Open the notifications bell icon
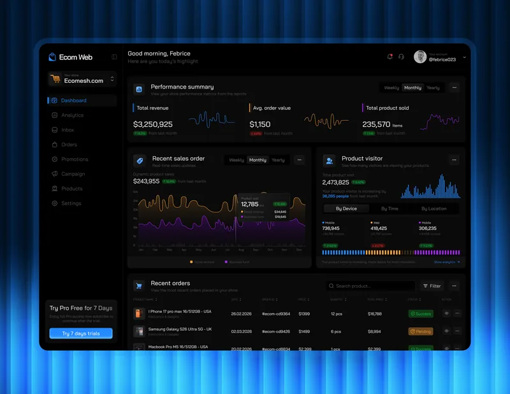 coord(390,57)
